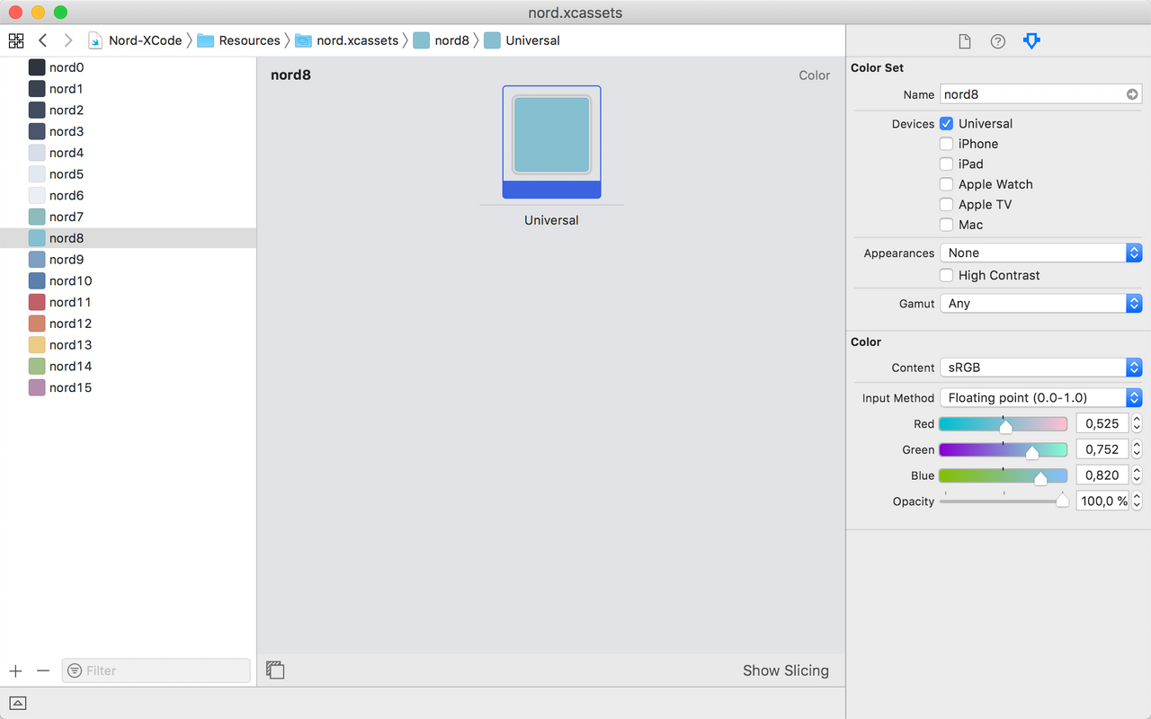The height and width of the screenshot is (719, 1151).
Task: Open the related items grid icon
Action: tap(16, 40)
